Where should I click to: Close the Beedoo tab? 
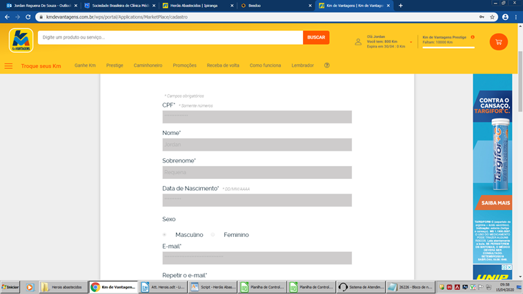pyautogui.click(x=310, y=6)
